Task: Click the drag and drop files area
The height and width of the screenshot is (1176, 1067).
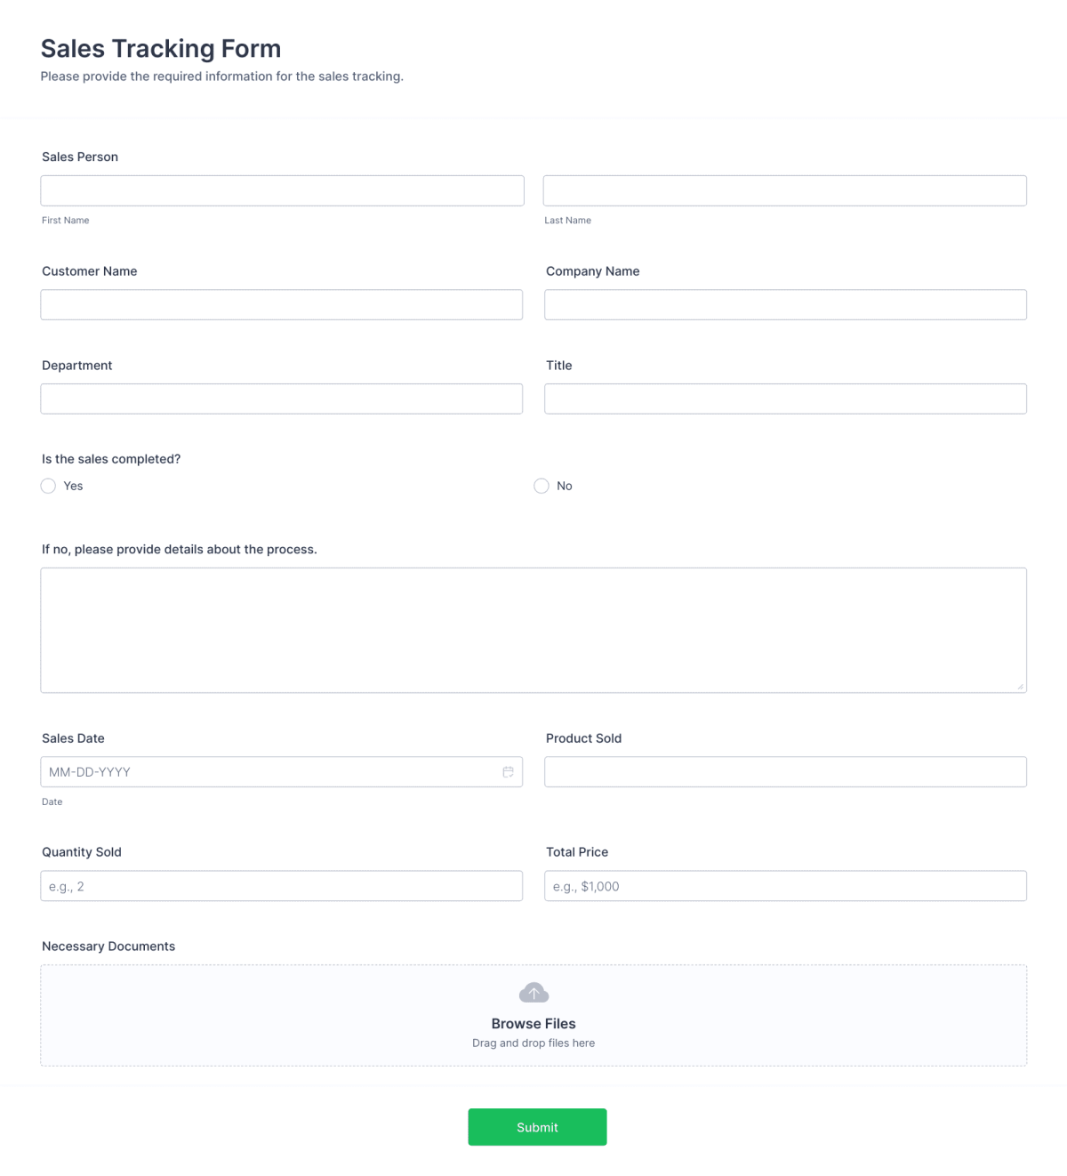Action: click(533, 1043)
